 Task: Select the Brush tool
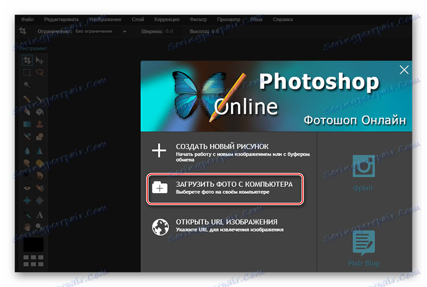[x=39, y=99]
